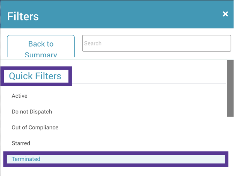Click the scrollbar track below the thumb
This screenshot has width=234, height=176.
coord(230,146)
